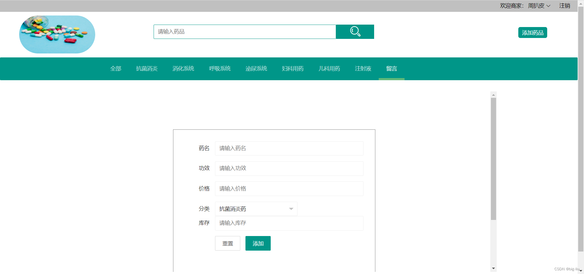Image resolution: width=584 pixels, height=274 pixels.
Task: Click the green 添加 submit button
Action: point(258,243)
